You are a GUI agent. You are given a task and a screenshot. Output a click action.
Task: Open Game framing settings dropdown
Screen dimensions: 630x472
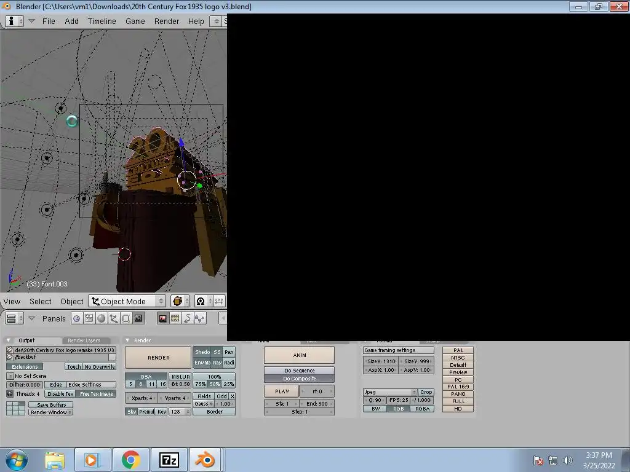tap(399, 350)
